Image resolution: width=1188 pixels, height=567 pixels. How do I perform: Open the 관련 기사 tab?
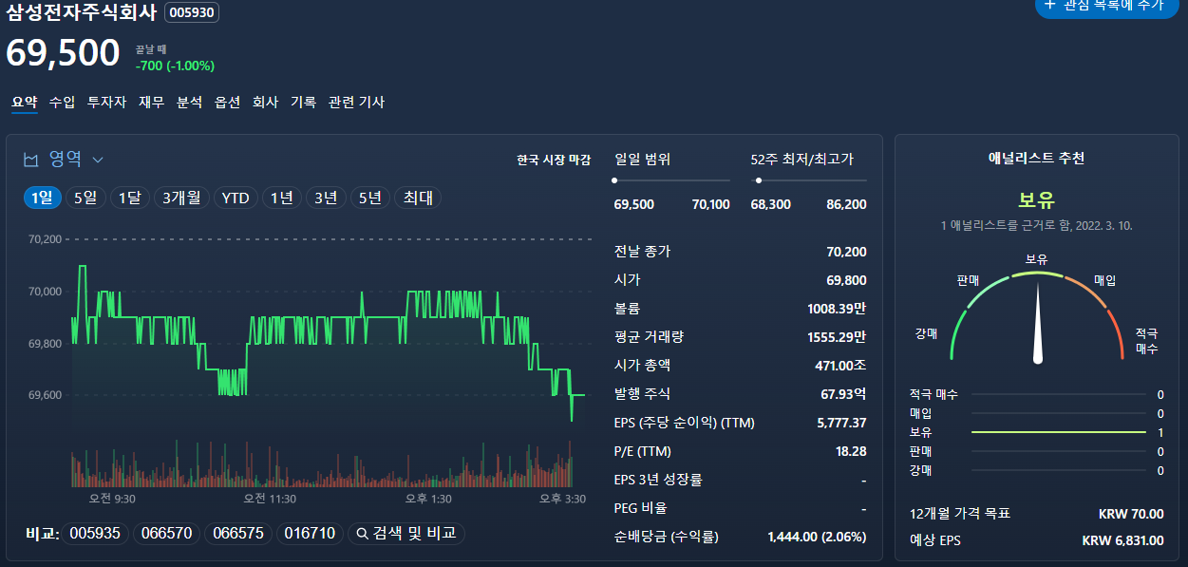(x=356, y=103)
